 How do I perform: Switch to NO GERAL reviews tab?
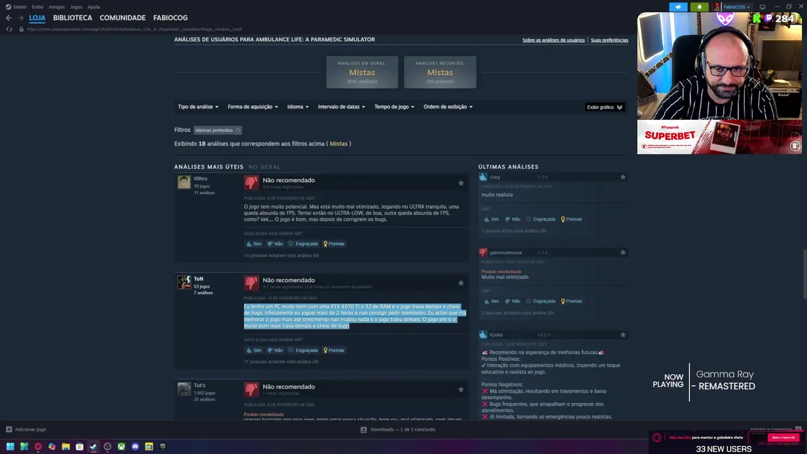(264, 167)
